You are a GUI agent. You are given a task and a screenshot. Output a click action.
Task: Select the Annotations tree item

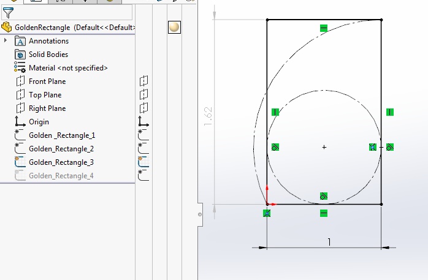(x=48, y=41)
